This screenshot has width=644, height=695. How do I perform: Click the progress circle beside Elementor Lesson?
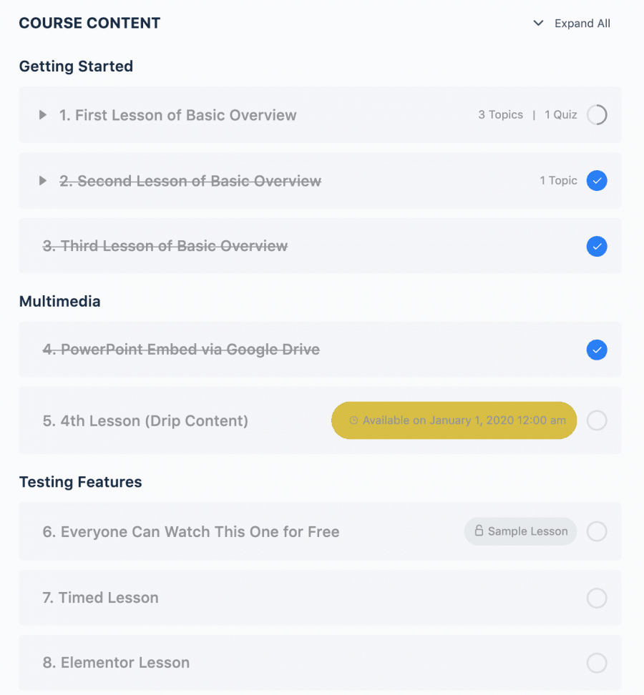[x=597, y=663]
